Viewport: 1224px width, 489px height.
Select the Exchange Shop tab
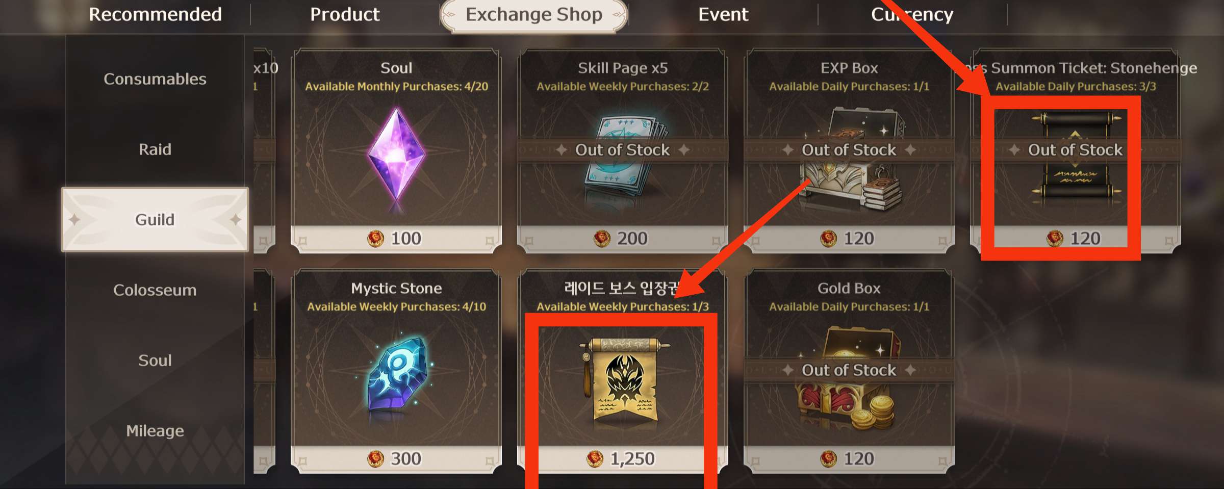534,15
